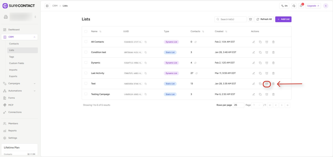
Task: Copy UUID of All Contacts list
Action: 145,42
